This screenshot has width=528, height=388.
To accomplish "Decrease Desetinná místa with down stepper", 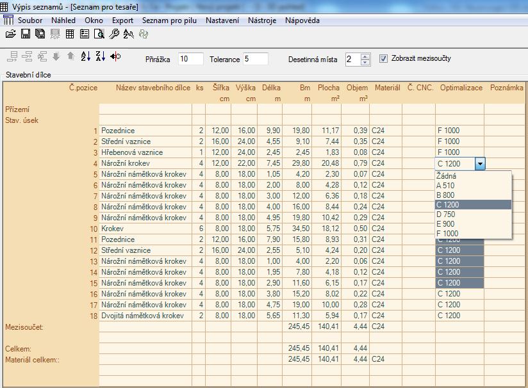I will click(x=365, y=62).
